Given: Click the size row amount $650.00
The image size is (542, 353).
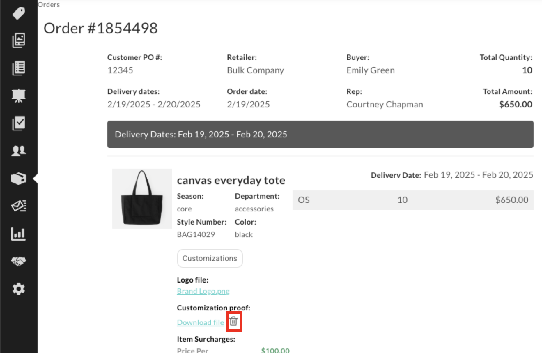Looking at the screenshot, I should 512,200.
